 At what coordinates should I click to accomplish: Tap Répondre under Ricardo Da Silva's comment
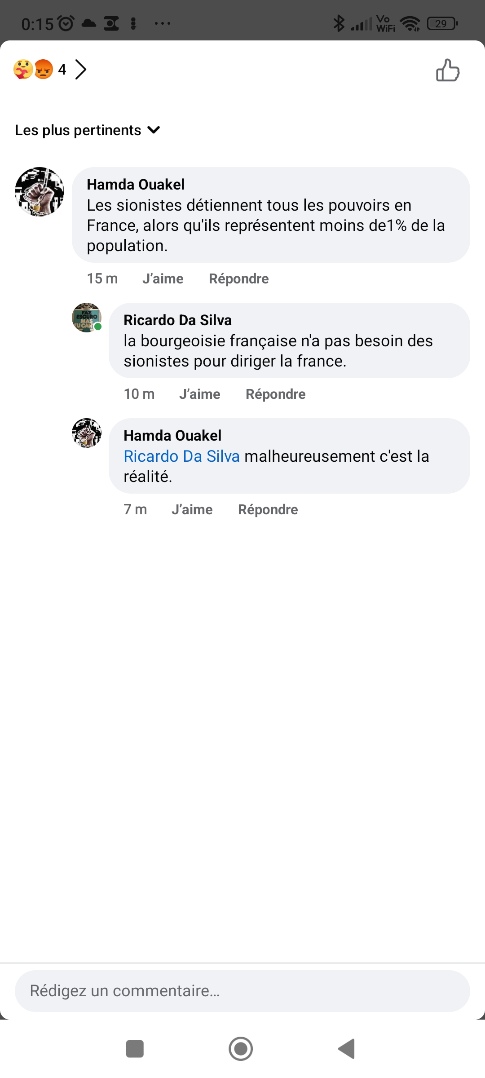[x=275, y=394]
